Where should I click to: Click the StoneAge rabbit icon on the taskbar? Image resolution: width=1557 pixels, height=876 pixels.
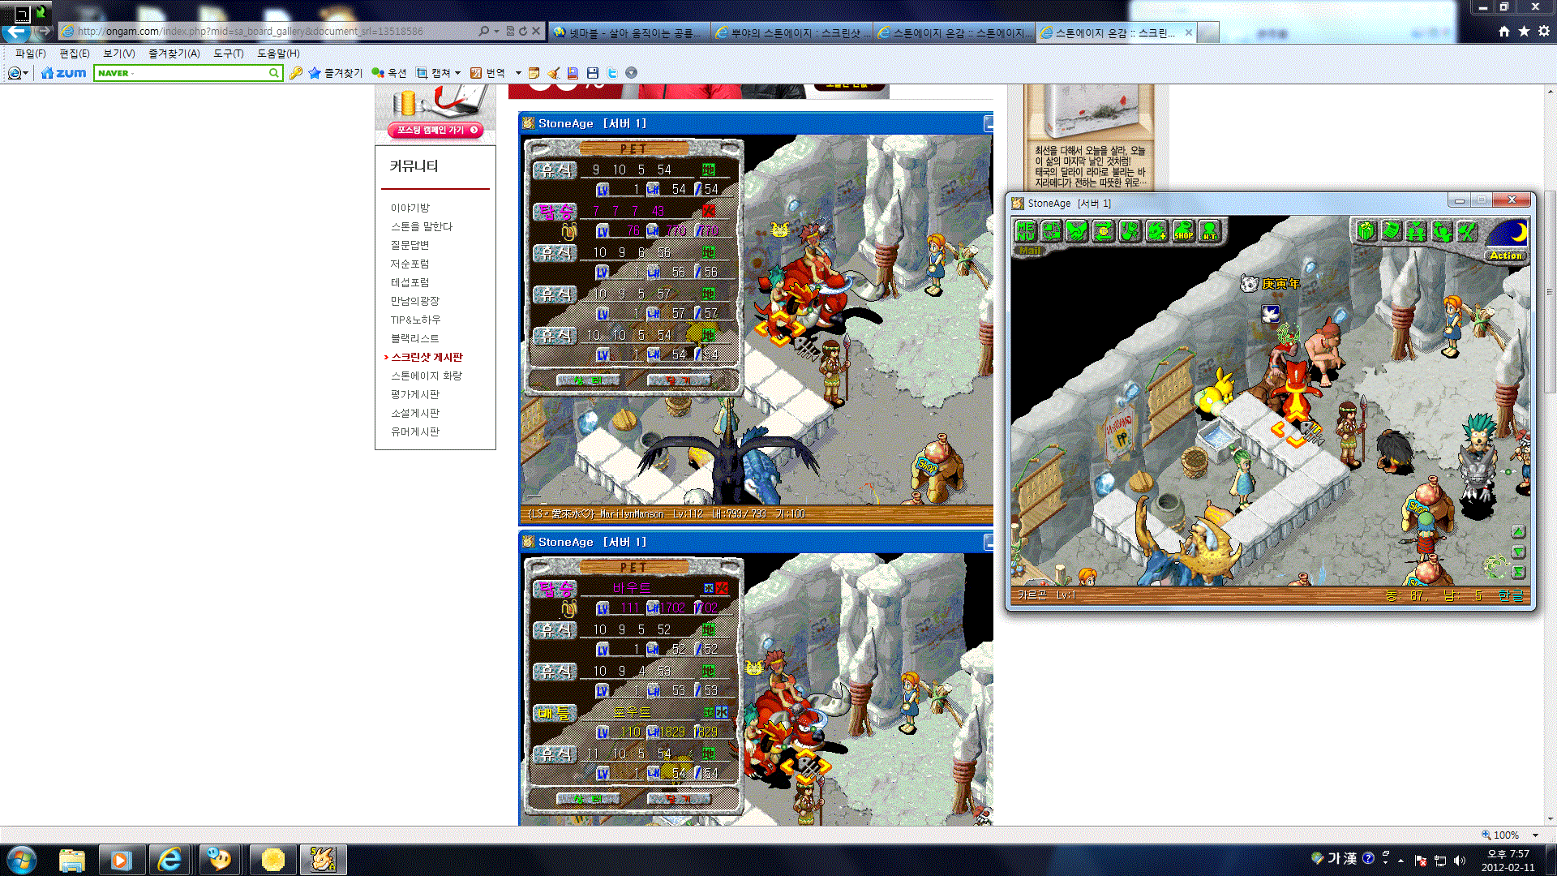(323, 860)
